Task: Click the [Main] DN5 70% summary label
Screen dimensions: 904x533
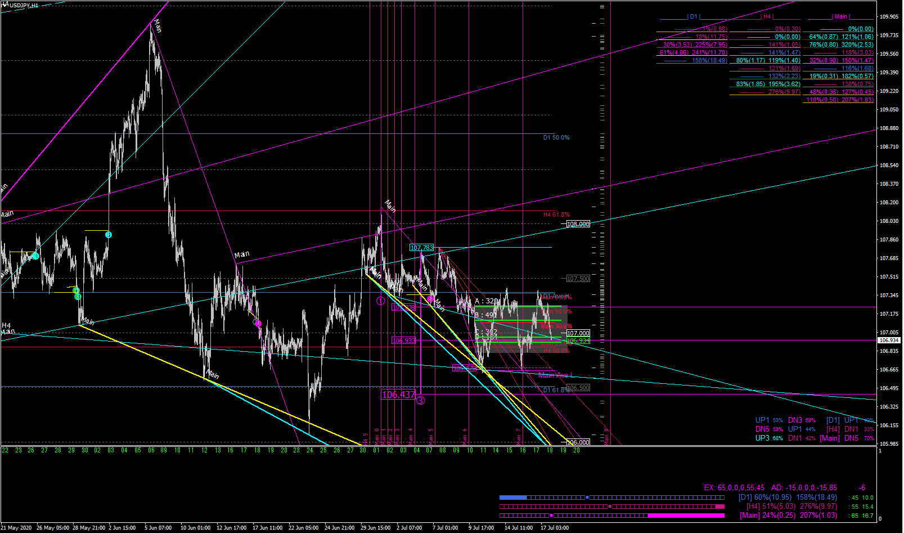Action: pyautogui.click(x=847, y=438)
